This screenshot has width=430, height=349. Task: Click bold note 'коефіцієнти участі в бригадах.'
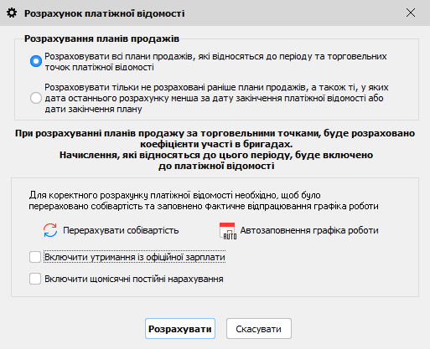coord(216,144)
